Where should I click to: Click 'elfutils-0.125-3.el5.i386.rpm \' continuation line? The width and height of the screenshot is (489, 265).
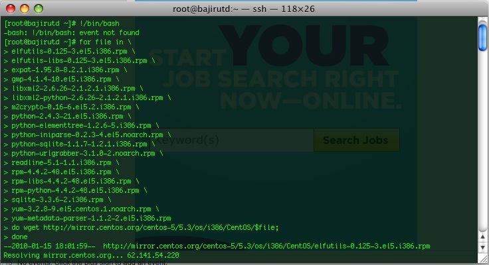[x=69, y=51]
